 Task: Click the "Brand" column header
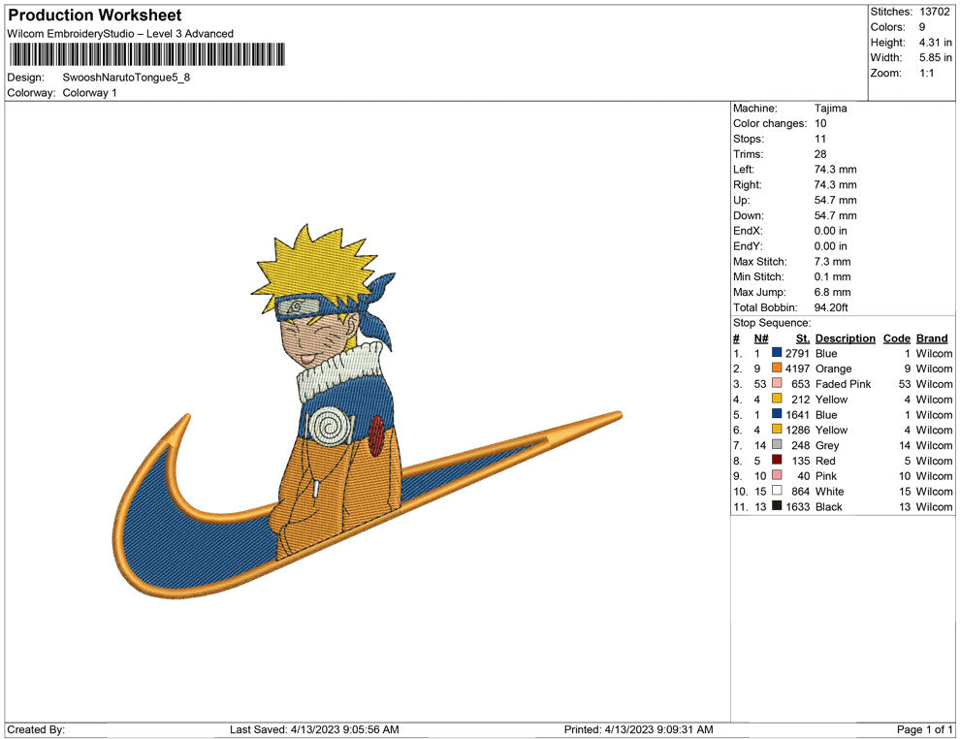(x=932, y=338)
